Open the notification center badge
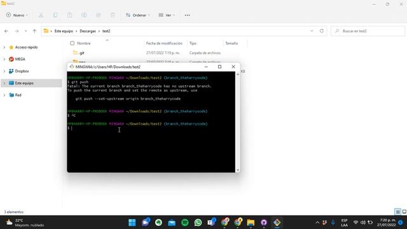The image size is (407, 229). coord(401,223)
